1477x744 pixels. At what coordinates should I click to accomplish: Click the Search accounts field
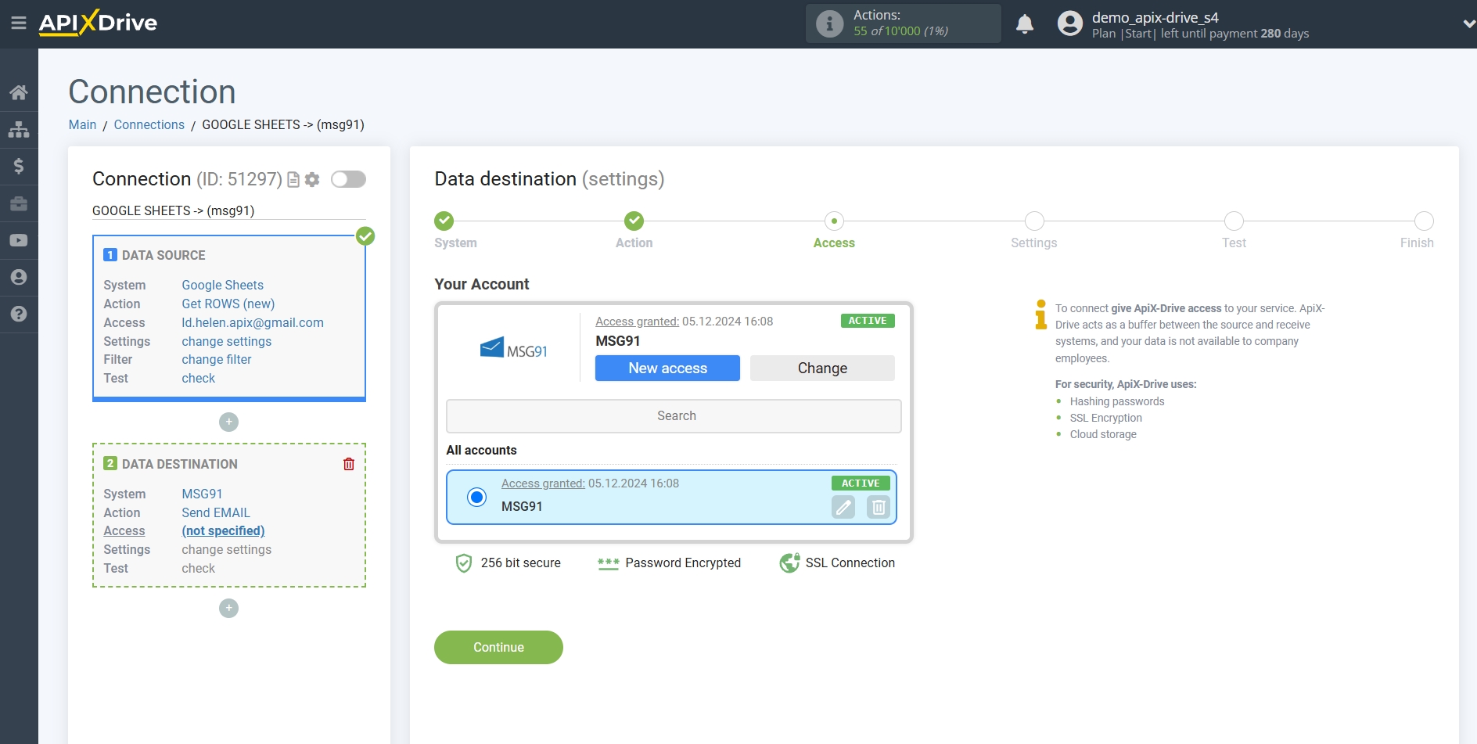674,416
